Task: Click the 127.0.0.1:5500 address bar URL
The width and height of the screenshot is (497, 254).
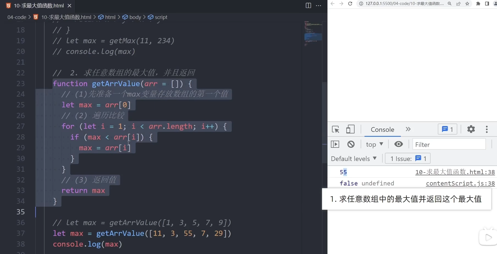Action: tap(404, 4)
